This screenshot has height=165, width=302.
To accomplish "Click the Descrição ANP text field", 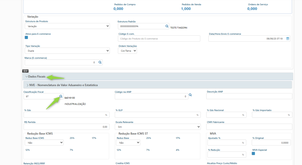I will [x=249, y=96].
